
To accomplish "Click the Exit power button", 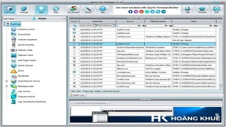I will (x=217, y=10).
